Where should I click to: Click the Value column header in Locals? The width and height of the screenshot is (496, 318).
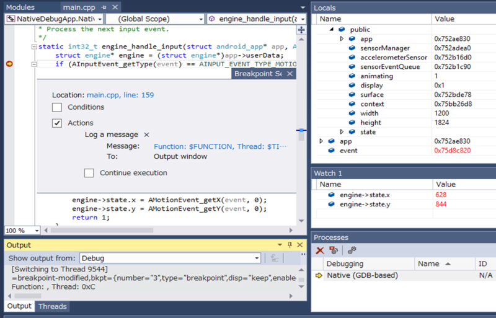click(x=464, y=19)
